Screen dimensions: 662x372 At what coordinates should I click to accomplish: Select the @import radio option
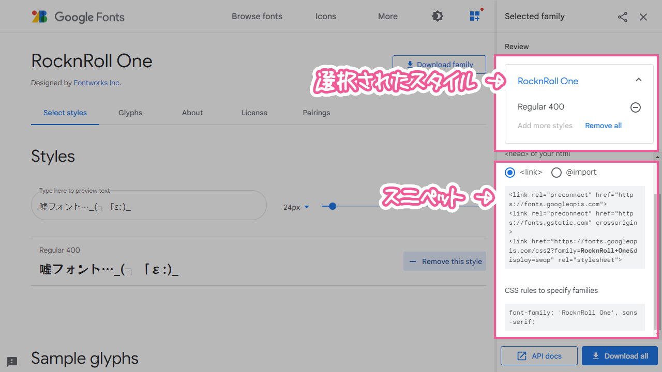(556, 173)
